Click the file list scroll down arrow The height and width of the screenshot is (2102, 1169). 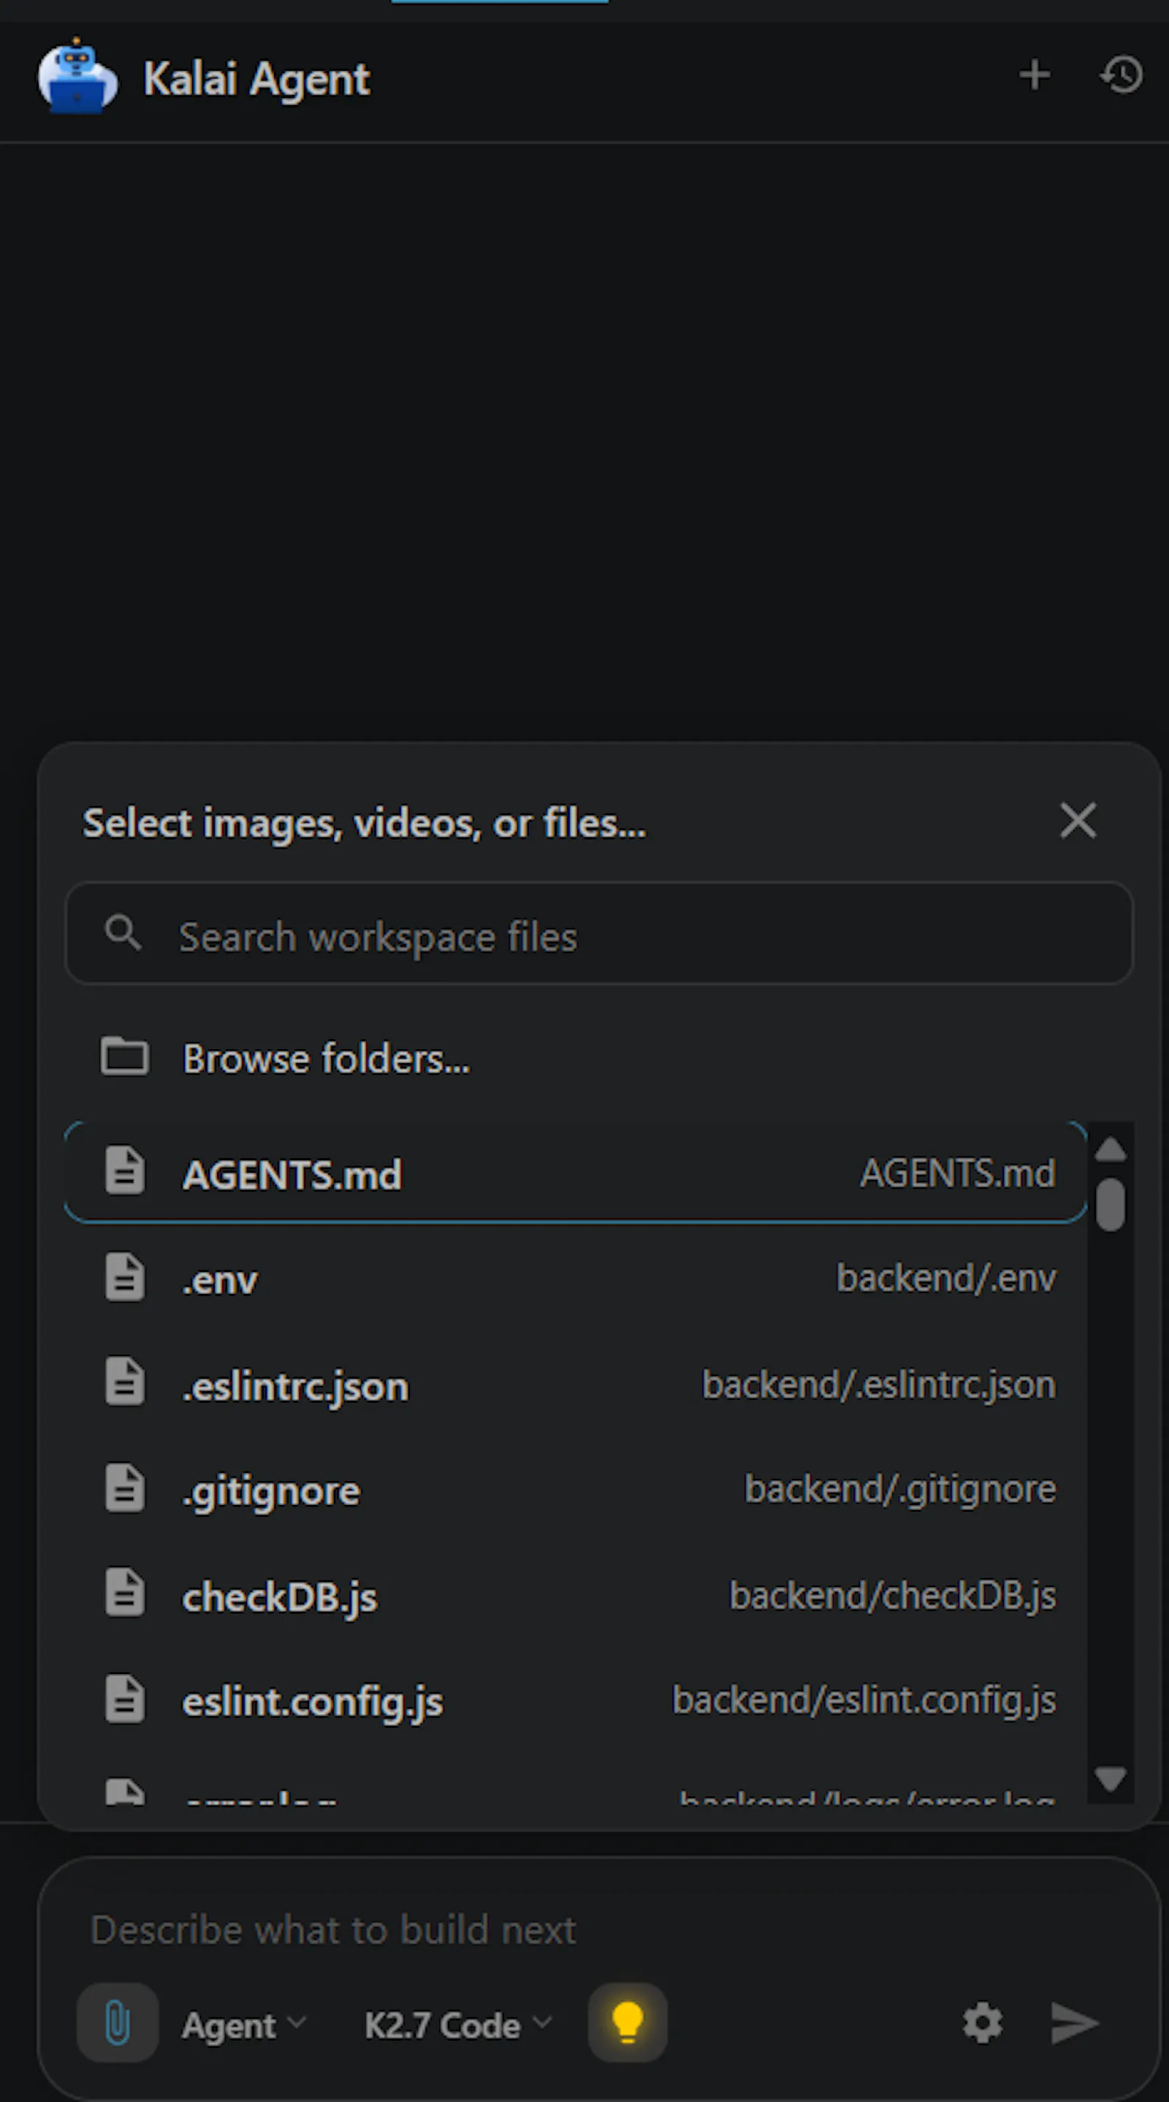pos(1111,1779)
